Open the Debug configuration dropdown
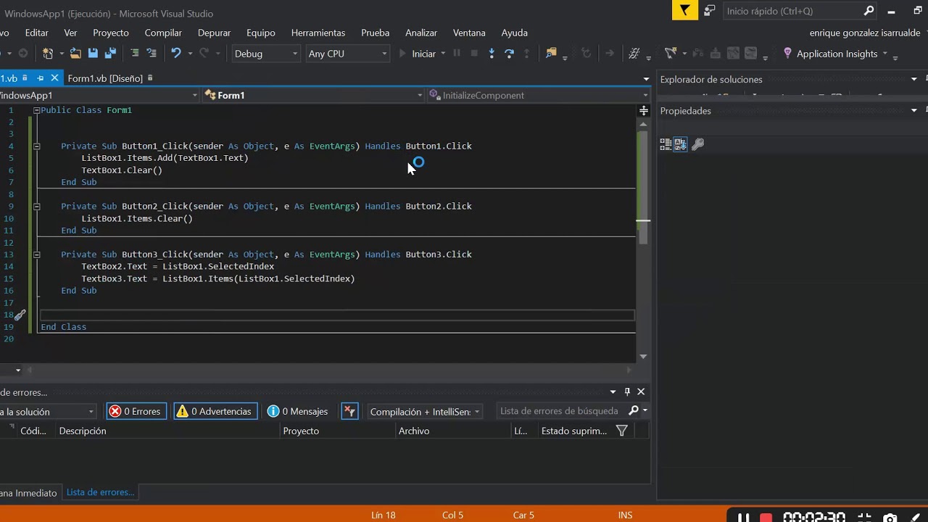This screenshot has width=928, height=522. [x=265, y=54]
